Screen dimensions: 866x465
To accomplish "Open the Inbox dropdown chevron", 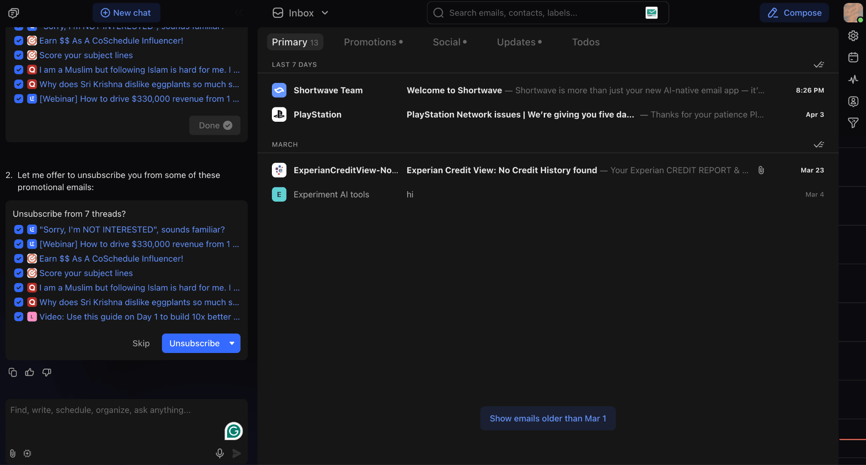I will [x=325, y=13].
